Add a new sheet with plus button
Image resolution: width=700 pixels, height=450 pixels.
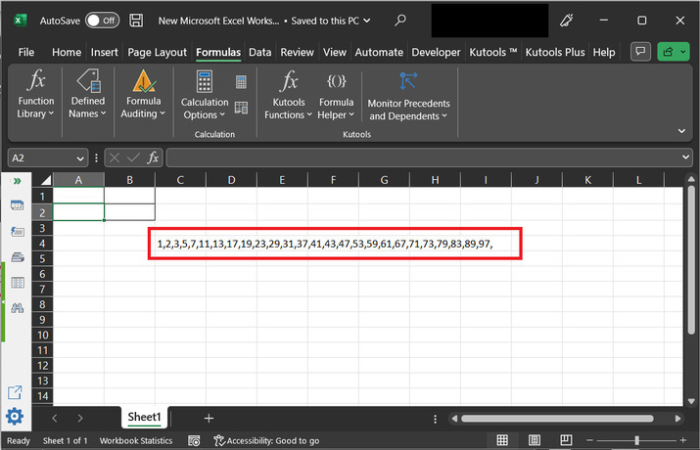[209, 419]
